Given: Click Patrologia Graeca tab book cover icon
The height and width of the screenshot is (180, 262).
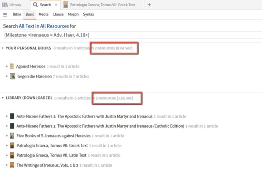Looking at the screenshot, I should (x=66, y=5).
